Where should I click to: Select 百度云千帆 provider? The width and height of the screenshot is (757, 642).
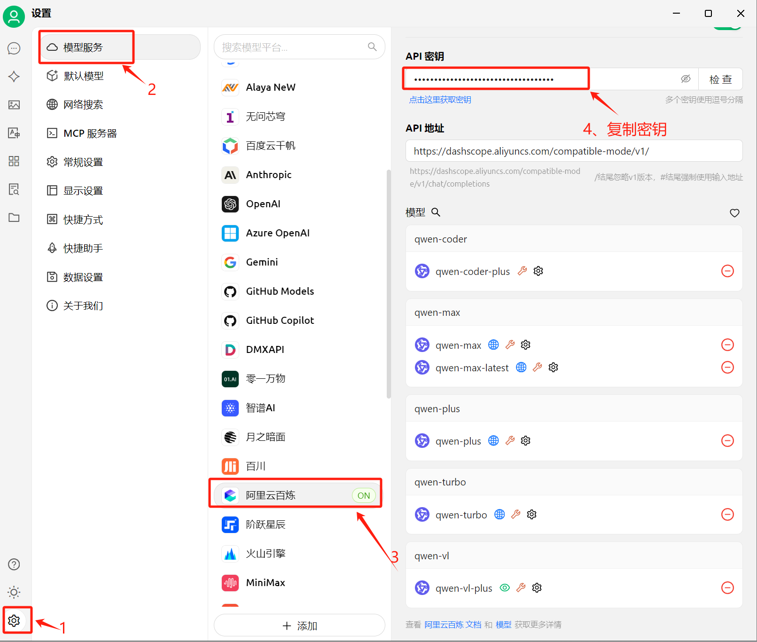click(x=299, y=146)
